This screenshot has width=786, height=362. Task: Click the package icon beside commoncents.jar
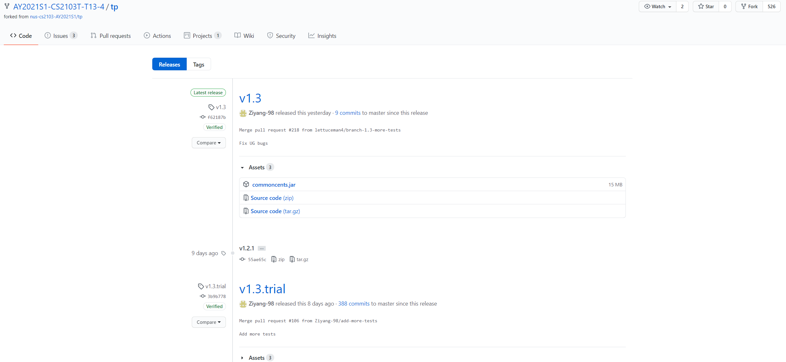point(246,184)
